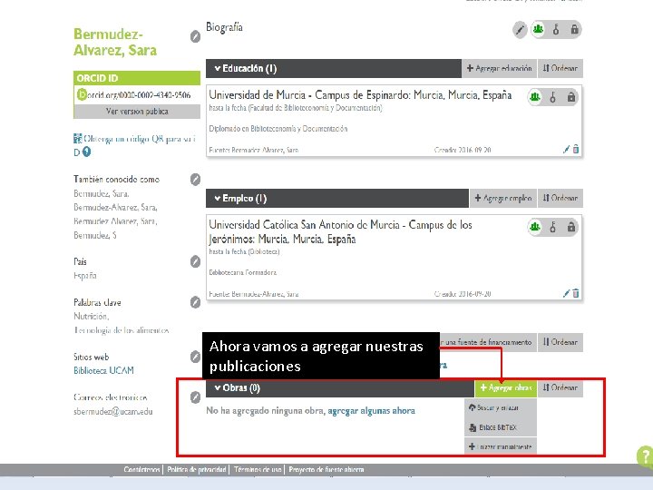Set Universidad de Murcia entry to trusted parties
Image resolution: width=653 pixels, height=490 pixels.
pos(552,97)
